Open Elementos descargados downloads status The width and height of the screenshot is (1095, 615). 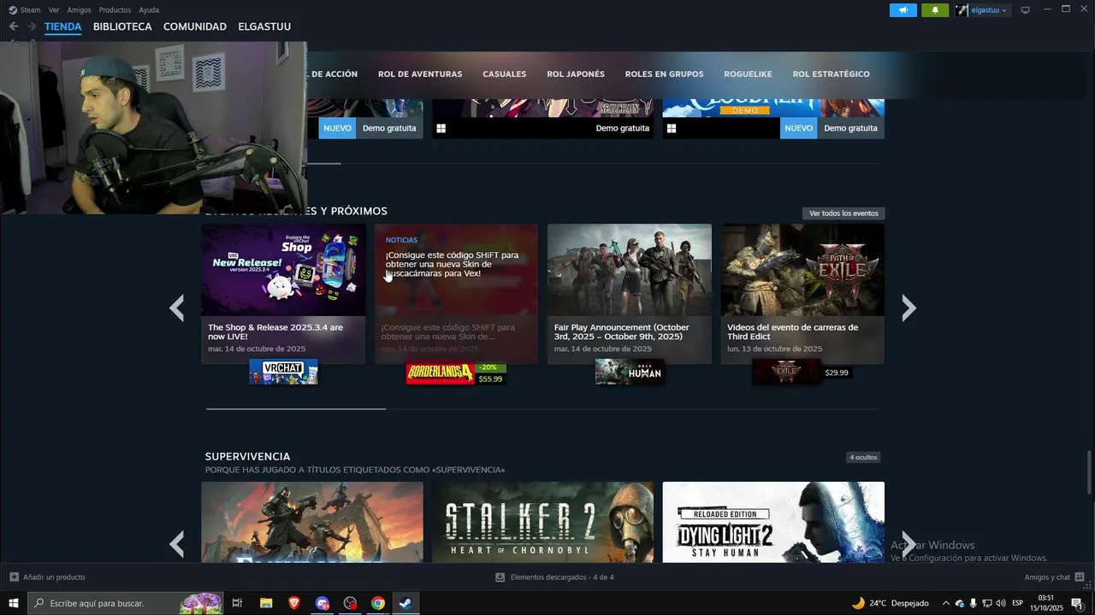tap(554, 577)
